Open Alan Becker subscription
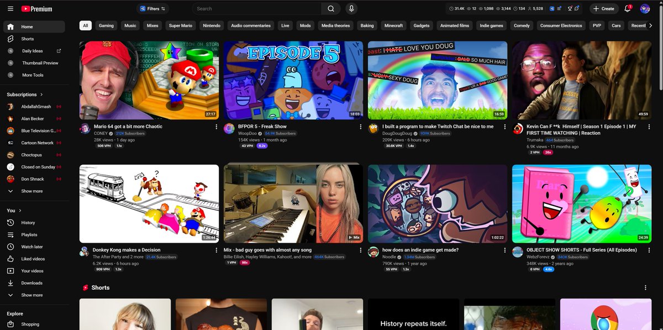Screen dimensions: 663x330 [x=34, y=118]
